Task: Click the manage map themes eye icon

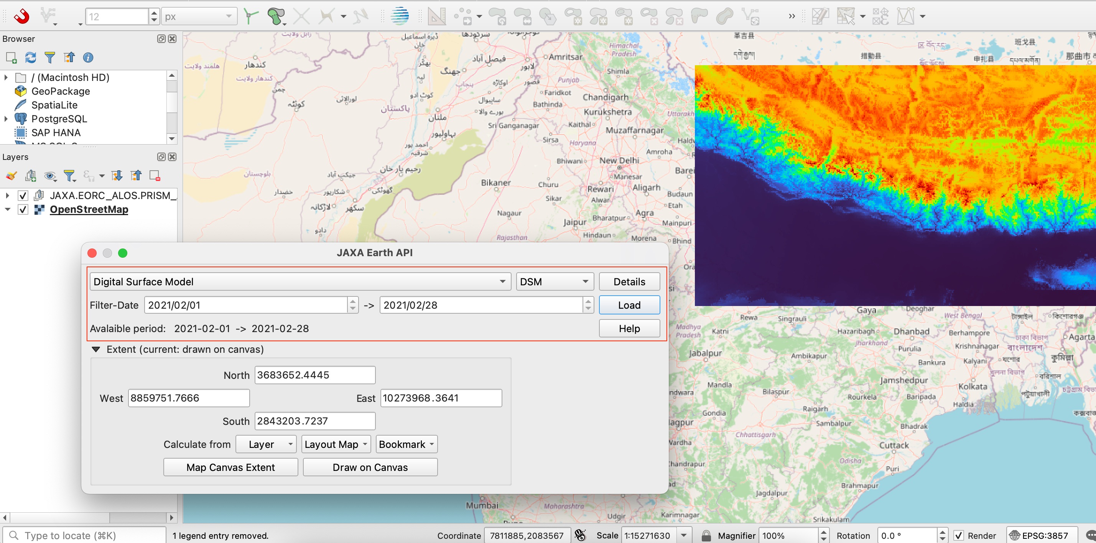Action: pos(50,176)
